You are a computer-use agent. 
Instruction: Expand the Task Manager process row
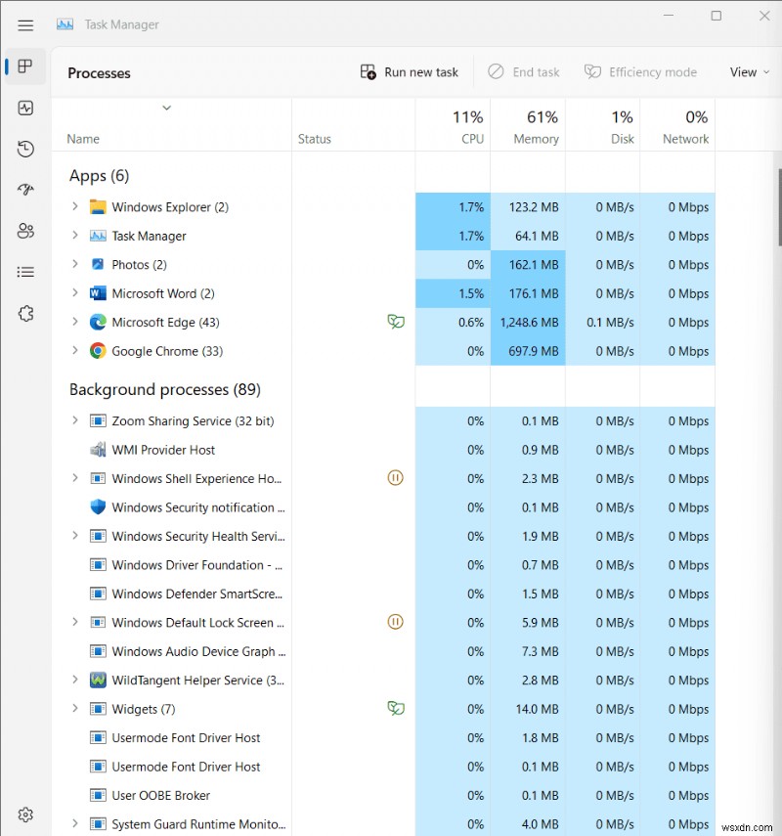(x=75, y=235)
